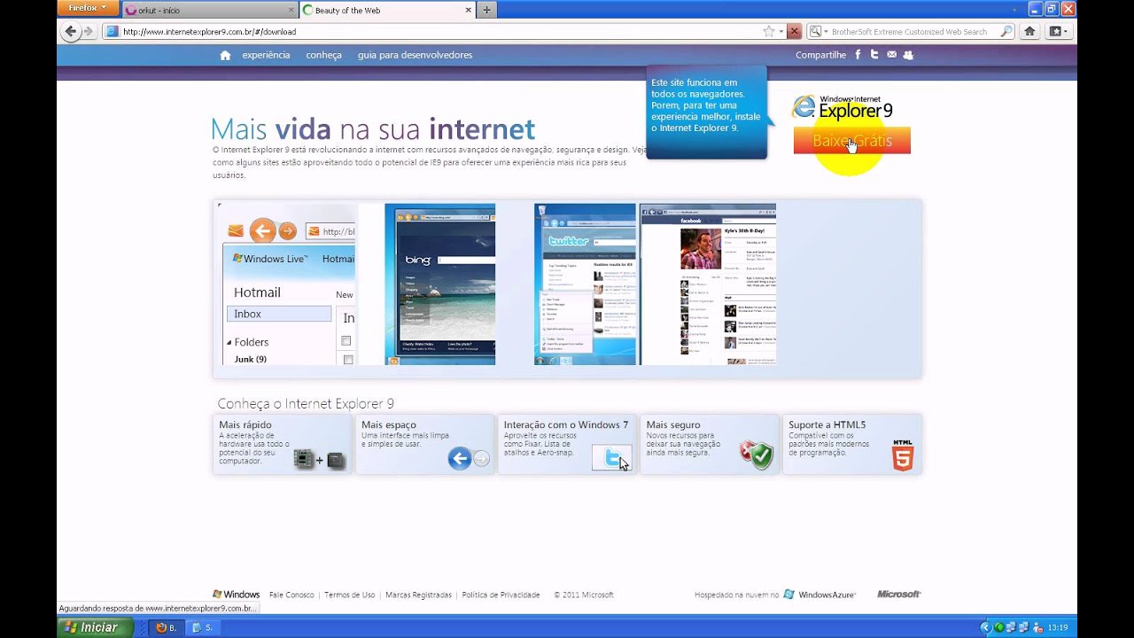The width and height of the screenshot is (1134, 638).
Task: Share the page on Facebook
Action: point(858,55)
